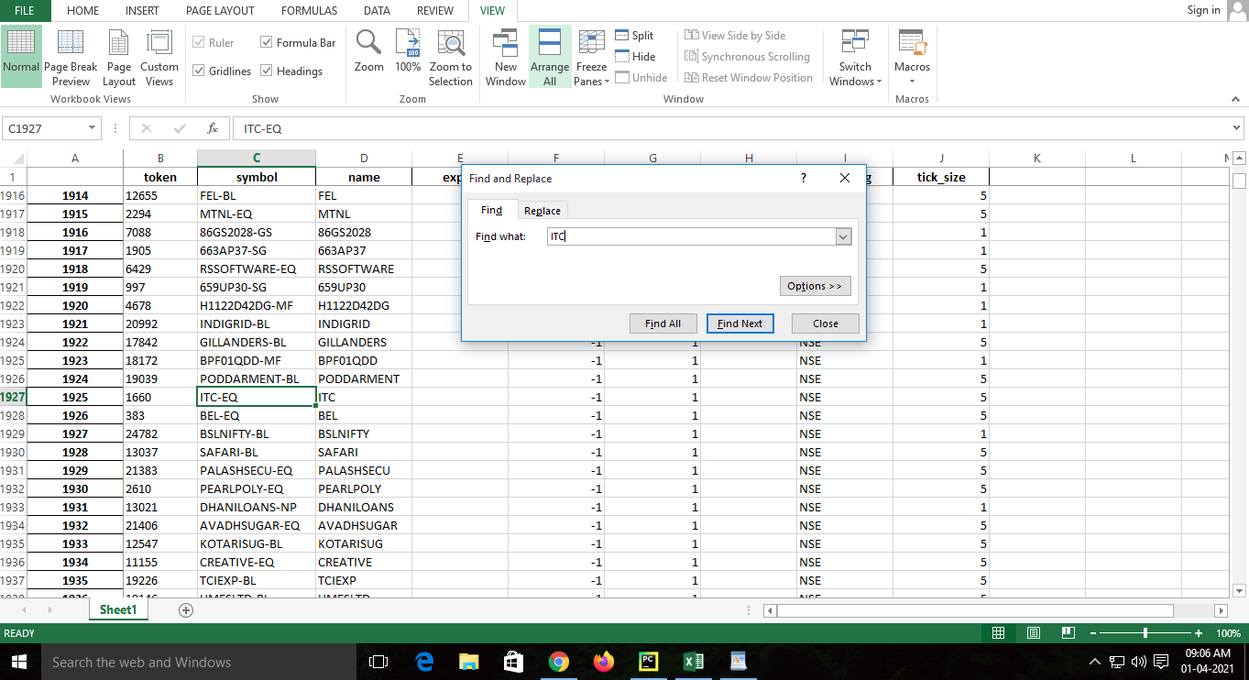Open Firefox from the taskbar

pos(603,662)
